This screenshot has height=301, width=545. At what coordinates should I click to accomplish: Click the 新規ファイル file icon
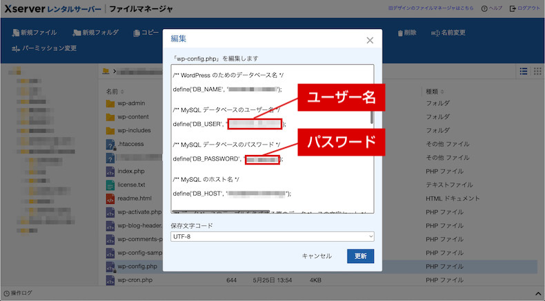(x=15, y=32)
